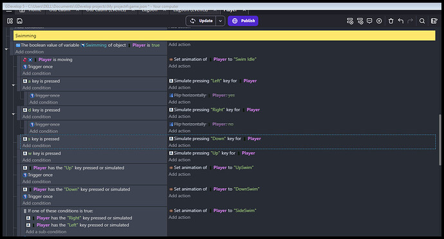The image size is (444, 239).
Task: Click the events sheet vertical scrollbar
Action: [439, 140]
